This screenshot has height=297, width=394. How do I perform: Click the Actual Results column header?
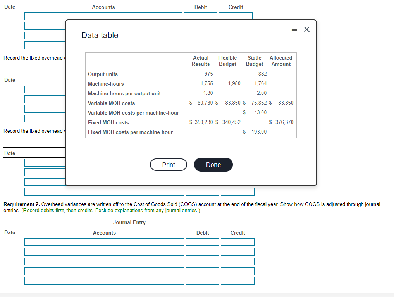click(x=201, y=61)
